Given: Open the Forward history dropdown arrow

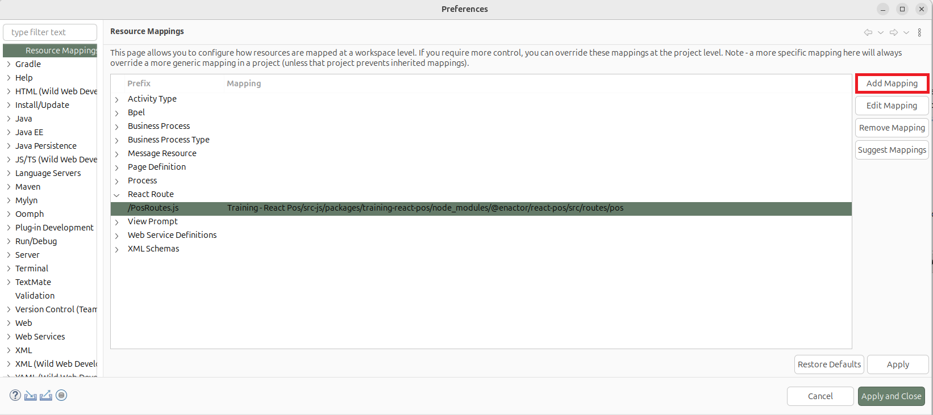Looking at the screenshot, I should click(x=906, y=32).
